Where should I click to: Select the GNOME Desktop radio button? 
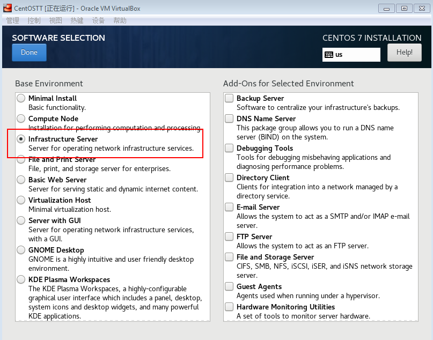pos(21,250)
